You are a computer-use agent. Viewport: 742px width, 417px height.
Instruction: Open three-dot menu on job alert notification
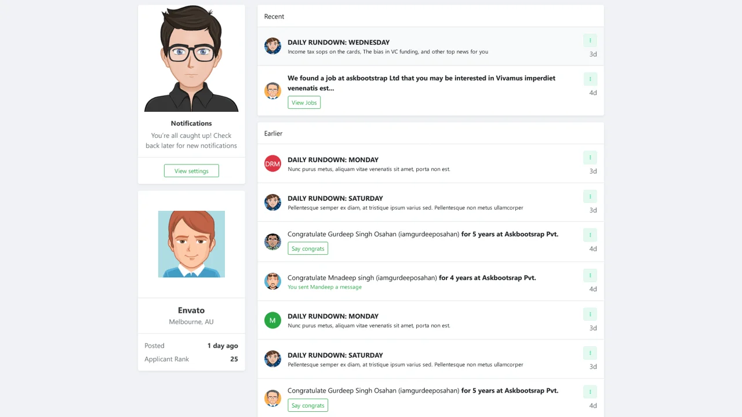click(x=590, y=79)
